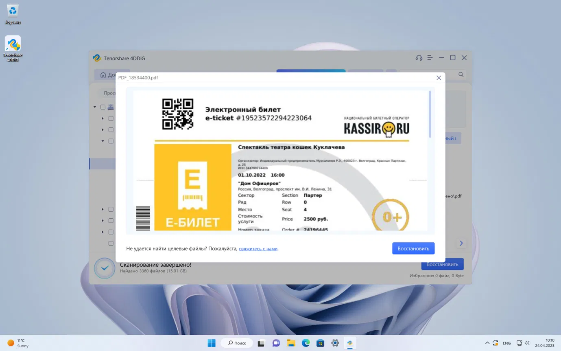Click the price value 2500 руб.

[x=316, y=219]
